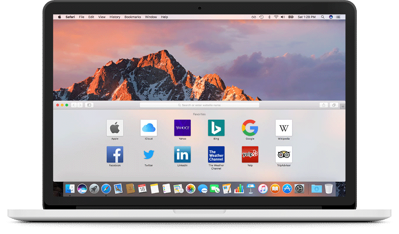Open the Google favorite tile
The width and height of the screenshot is (399, 234).
coord(250,128)
